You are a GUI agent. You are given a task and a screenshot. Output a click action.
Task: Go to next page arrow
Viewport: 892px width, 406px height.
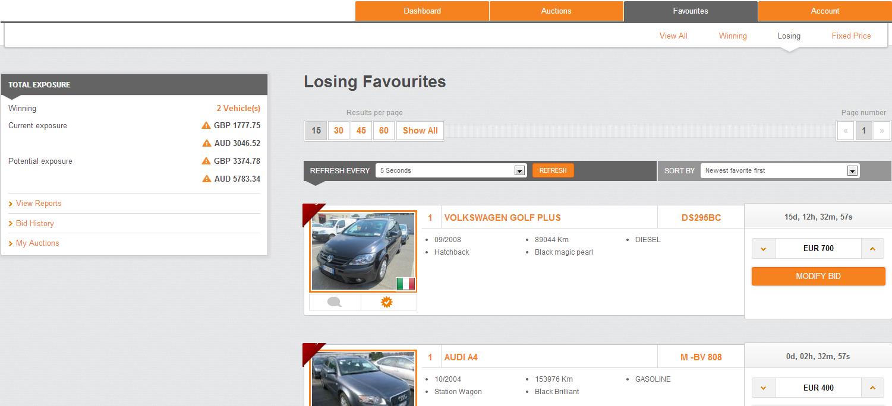882,131
